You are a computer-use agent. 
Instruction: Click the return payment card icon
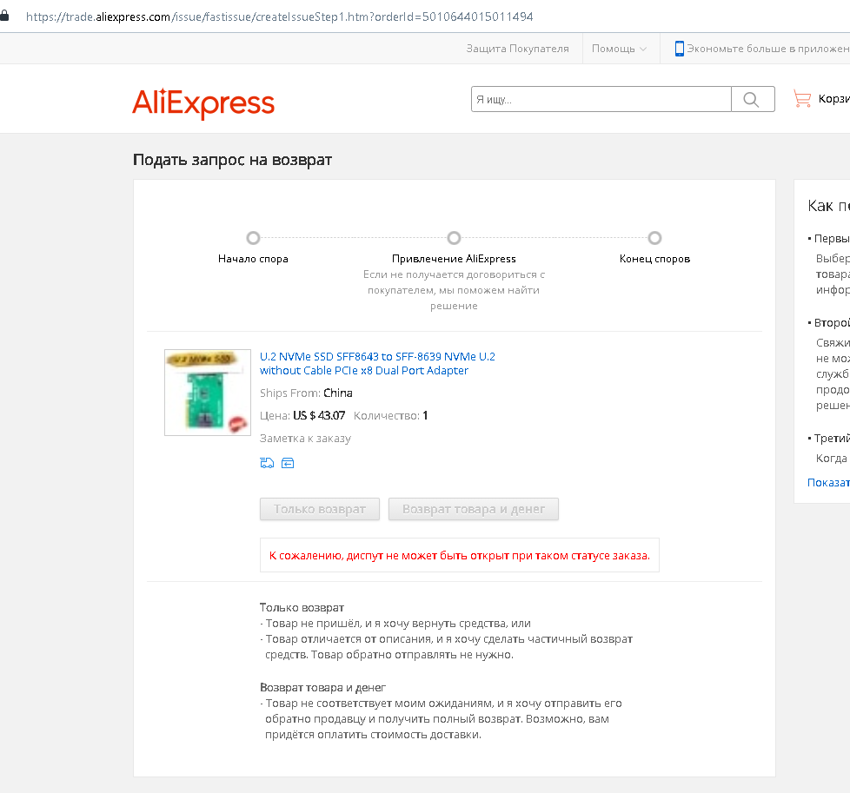pyautogui.click(x=288, y=463)
